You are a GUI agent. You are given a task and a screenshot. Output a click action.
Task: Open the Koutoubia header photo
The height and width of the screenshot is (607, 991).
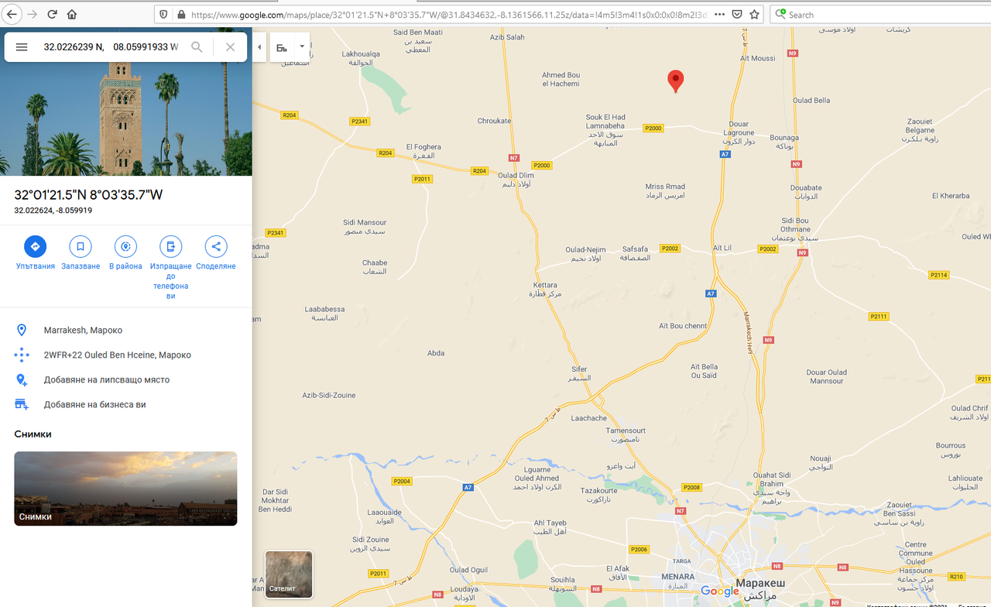point(126,118)
